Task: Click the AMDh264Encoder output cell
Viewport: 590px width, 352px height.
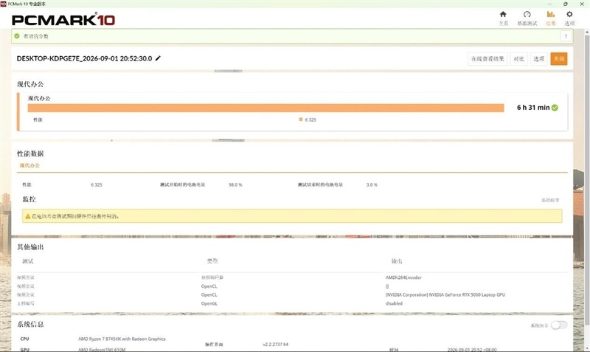Action: coord(403,277)
